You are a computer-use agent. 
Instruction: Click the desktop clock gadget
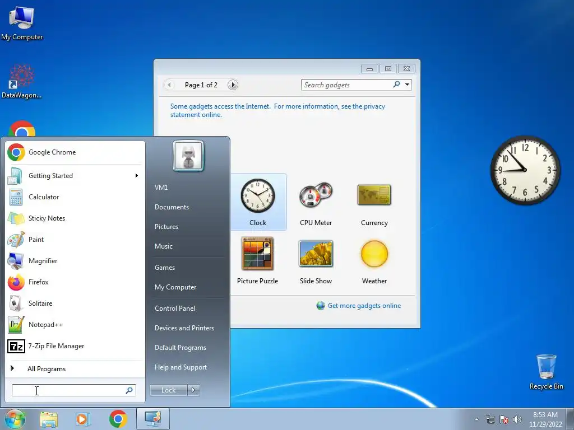525,170
